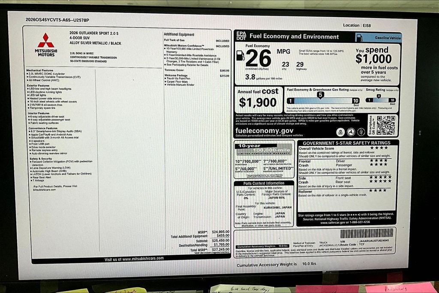The height and width of the screenshot is (293, 439).
Task: Click the Annual fuel cost $1,900 figure
Action: coord(257,102)
